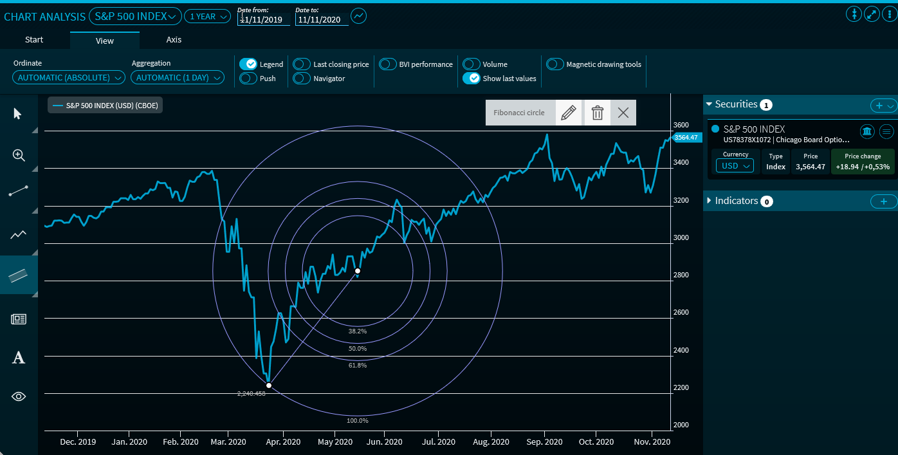898x455 pixels.
Task: Turn on Magnetic drawing tools
Action: 555,64
